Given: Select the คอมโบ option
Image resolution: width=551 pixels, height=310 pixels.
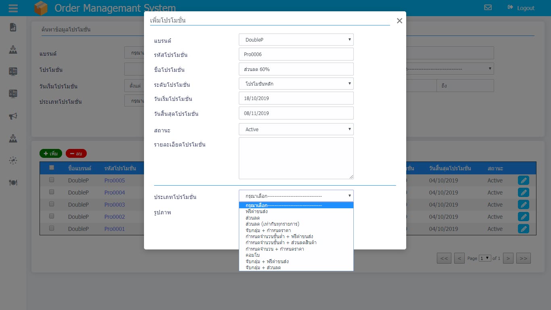Looking at the screenshot, I should (296, 255).
